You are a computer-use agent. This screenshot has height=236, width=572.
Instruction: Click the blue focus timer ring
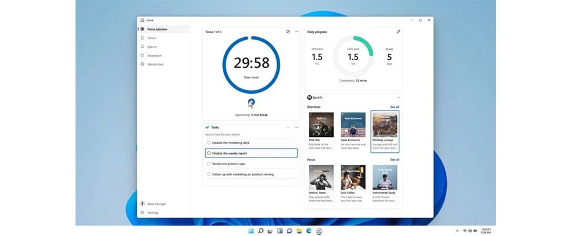coord(251,64)
